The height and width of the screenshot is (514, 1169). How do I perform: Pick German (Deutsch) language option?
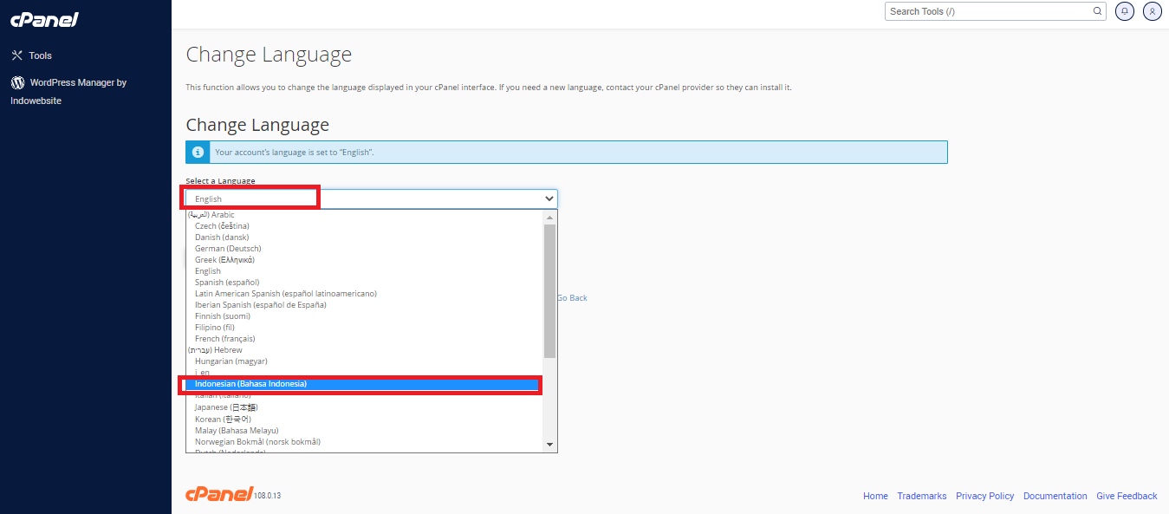point(228,249)
